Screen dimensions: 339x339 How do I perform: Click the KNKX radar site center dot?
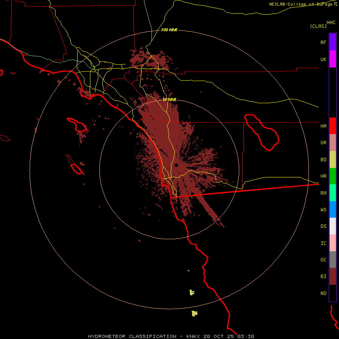(176, 165)
